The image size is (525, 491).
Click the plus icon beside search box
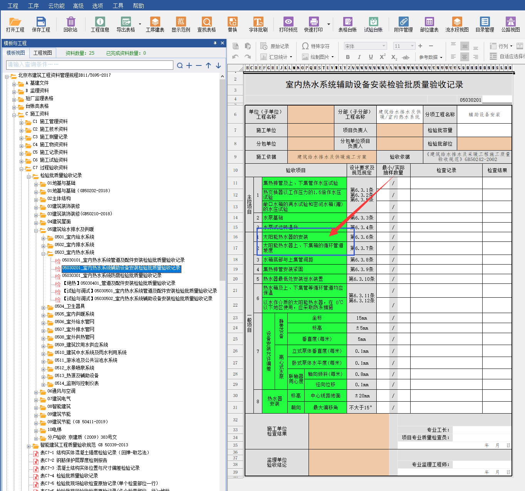click(x=189, y=65)
